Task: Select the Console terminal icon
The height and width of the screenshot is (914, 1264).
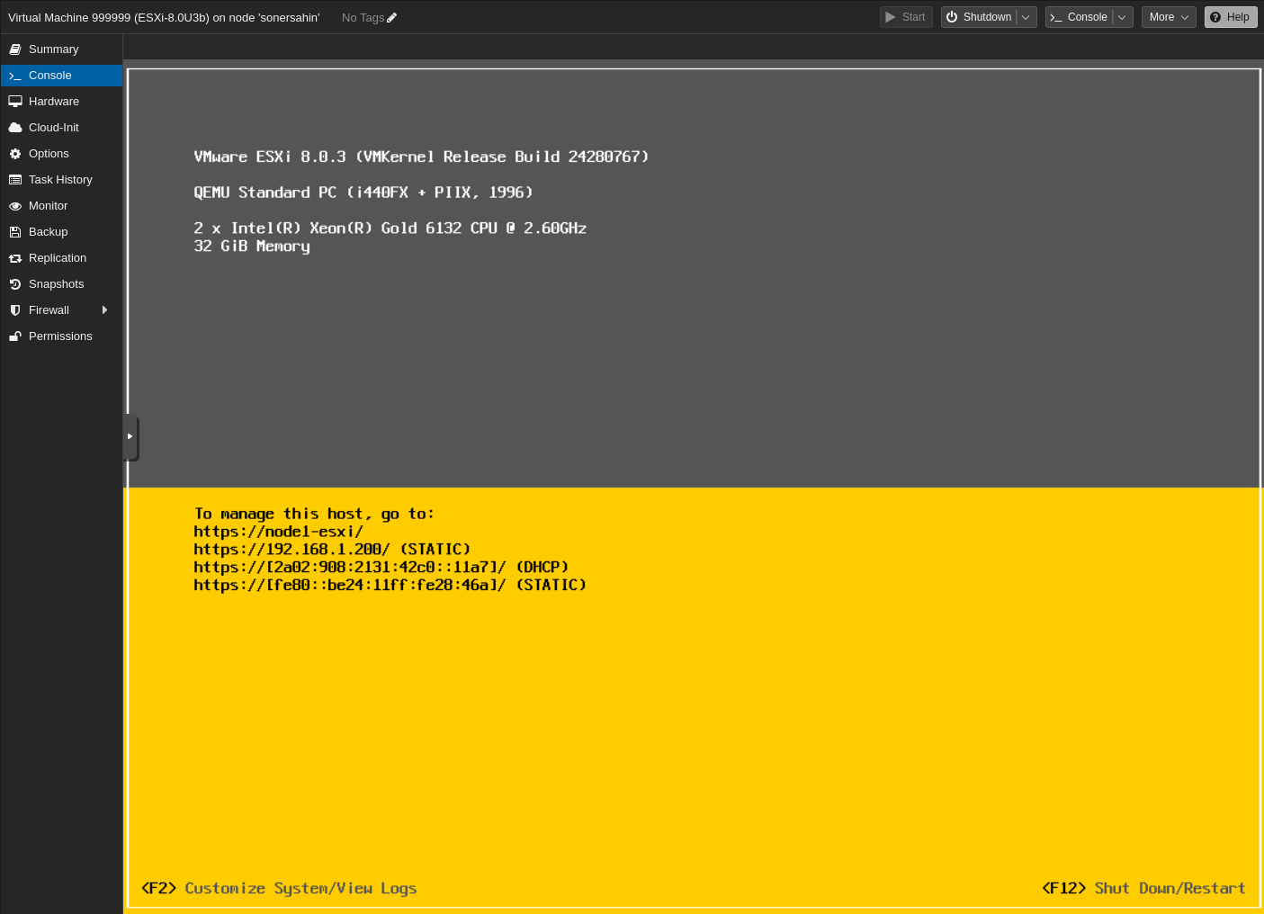Action: coord(15,76)
